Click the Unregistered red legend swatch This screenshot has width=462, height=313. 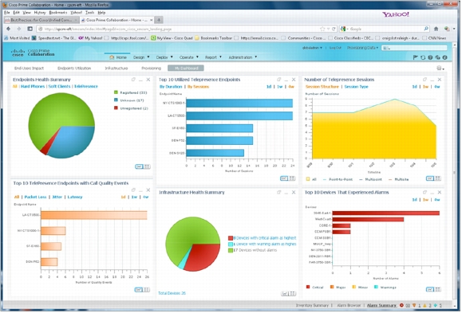[116, 108]
